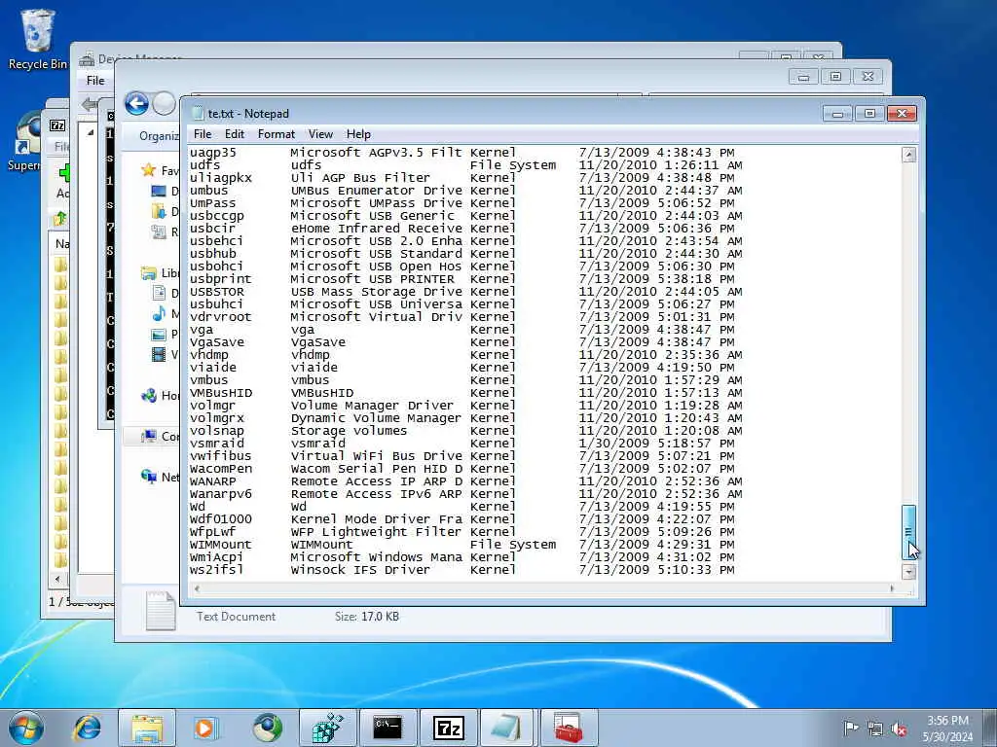
Task: Click the Action Center flag tray icon
Action: (x=850, y=728)
